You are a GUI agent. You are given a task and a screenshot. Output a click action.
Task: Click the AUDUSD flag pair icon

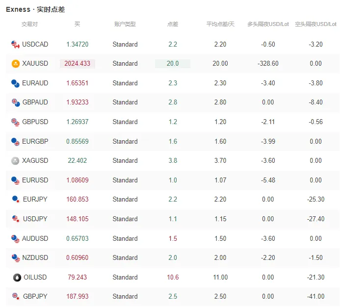(15, 238)
